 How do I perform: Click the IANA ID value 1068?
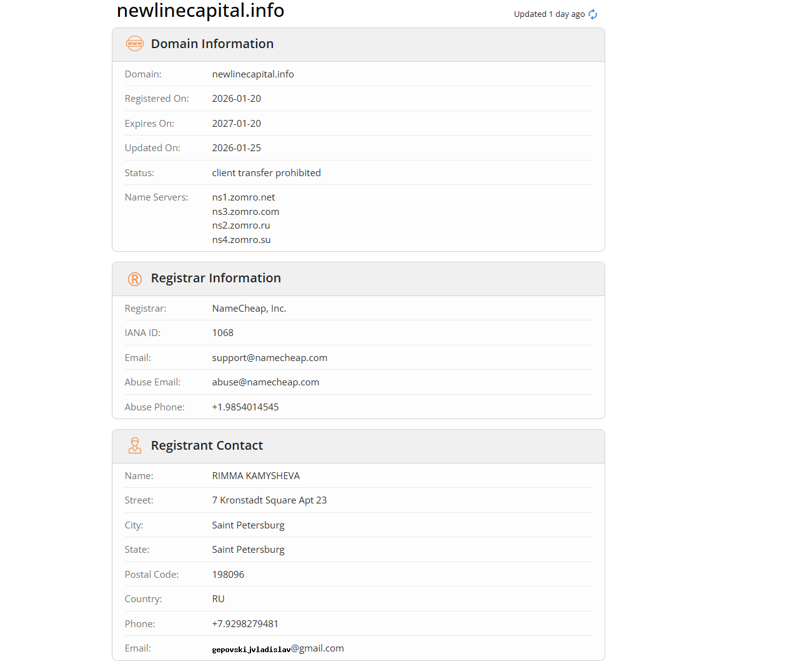tap(223, 333)
